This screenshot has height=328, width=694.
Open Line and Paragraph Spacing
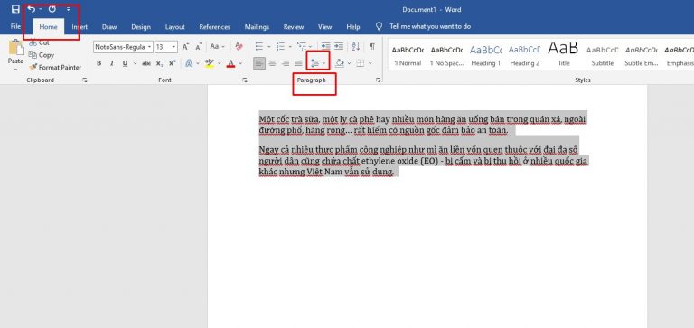(x=317, y=63)
